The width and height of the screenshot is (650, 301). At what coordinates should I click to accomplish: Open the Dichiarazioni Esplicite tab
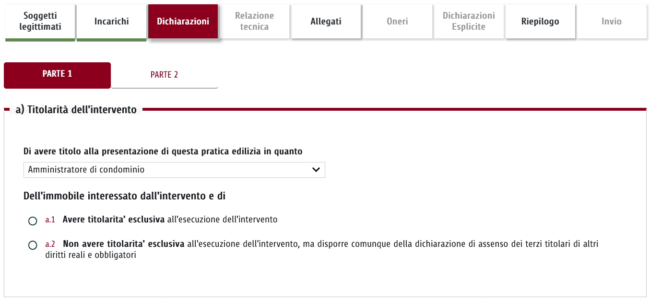pos(469,22)
